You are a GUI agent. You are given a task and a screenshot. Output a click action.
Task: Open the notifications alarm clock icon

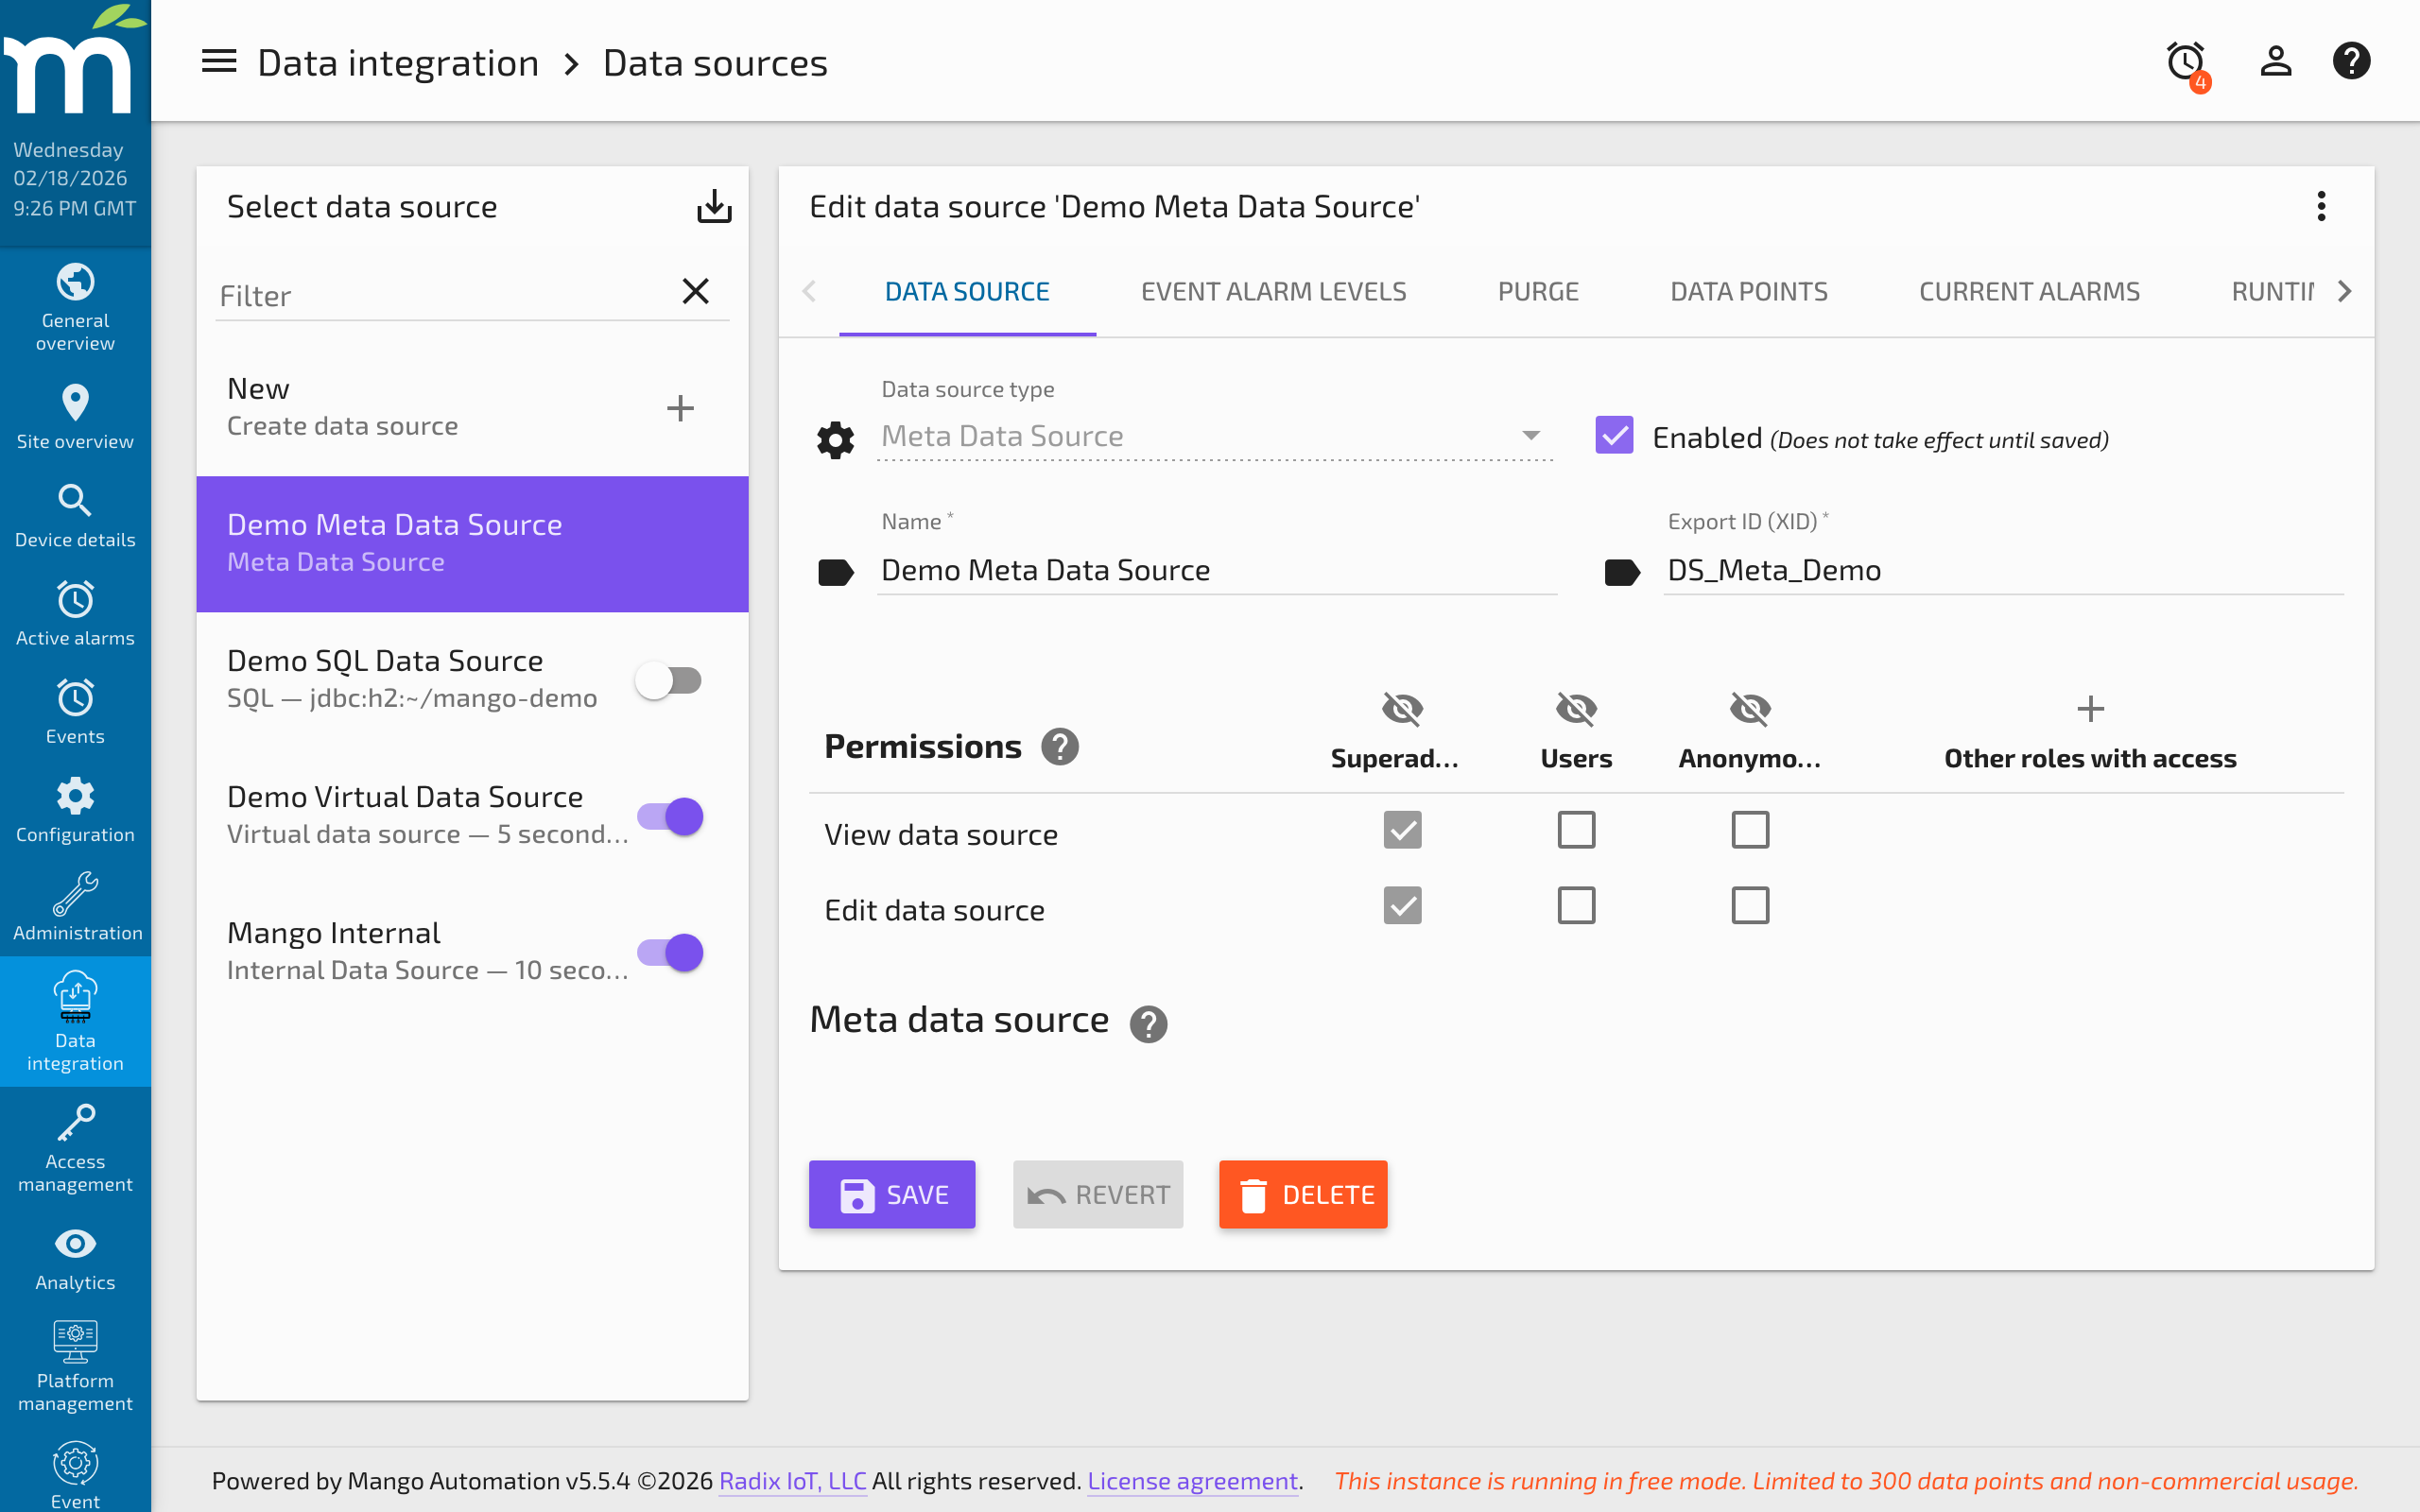(2184, 61)
